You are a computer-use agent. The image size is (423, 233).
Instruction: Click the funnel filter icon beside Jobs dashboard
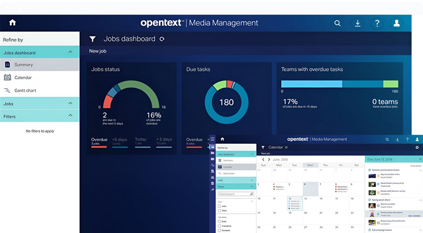pos(92,39)
